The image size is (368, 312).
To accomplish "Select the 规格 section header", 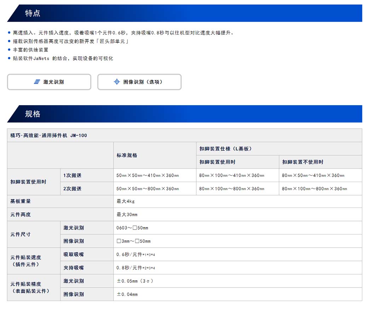I will coord(33,114).
